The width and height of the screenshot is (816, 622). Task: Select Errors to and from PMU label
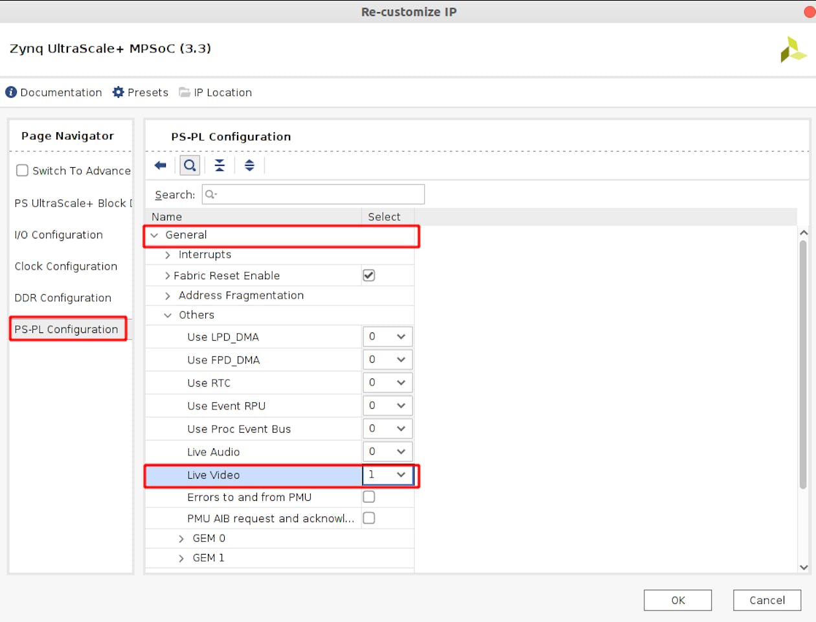pyautogui.click(x=249, y=497)
